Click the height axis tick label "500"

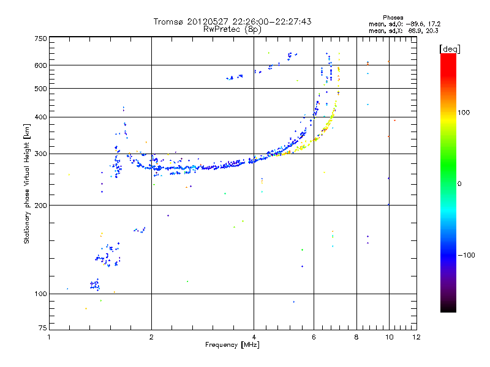pos(40,89)
